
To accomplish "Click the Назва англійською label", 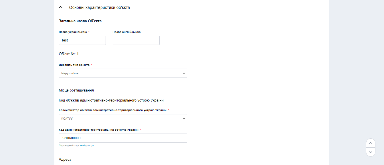I will 126,32.
